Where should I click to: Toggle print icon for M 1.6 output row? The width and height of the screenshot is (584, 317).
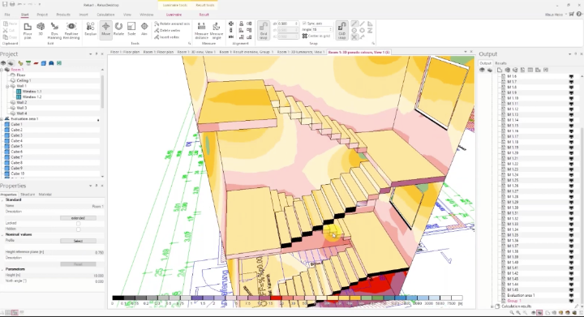click(x=571, y=76)
